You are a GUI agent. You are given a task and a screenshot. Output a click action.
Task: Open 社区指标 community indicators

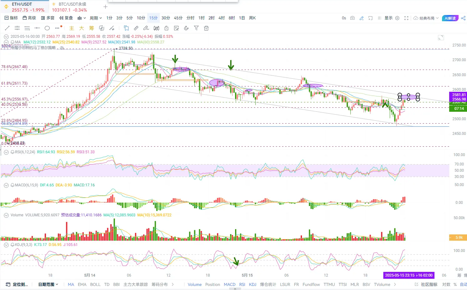click(x=426, y=284)
